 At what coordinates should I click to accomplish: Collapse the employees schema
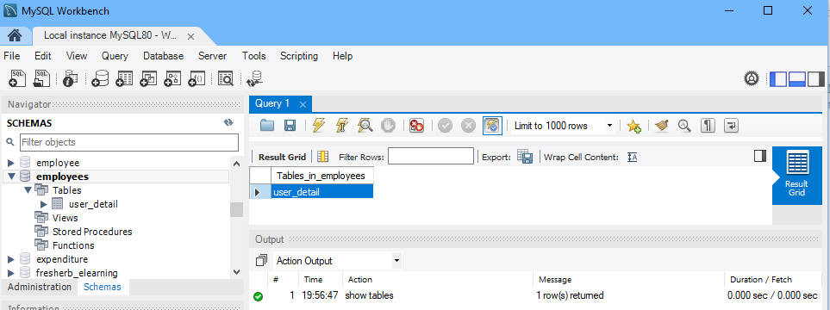tap(11, 177)
